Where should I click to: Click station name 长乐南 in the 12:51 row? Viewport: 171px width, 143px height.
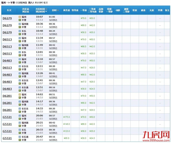[x=25, y=87]
